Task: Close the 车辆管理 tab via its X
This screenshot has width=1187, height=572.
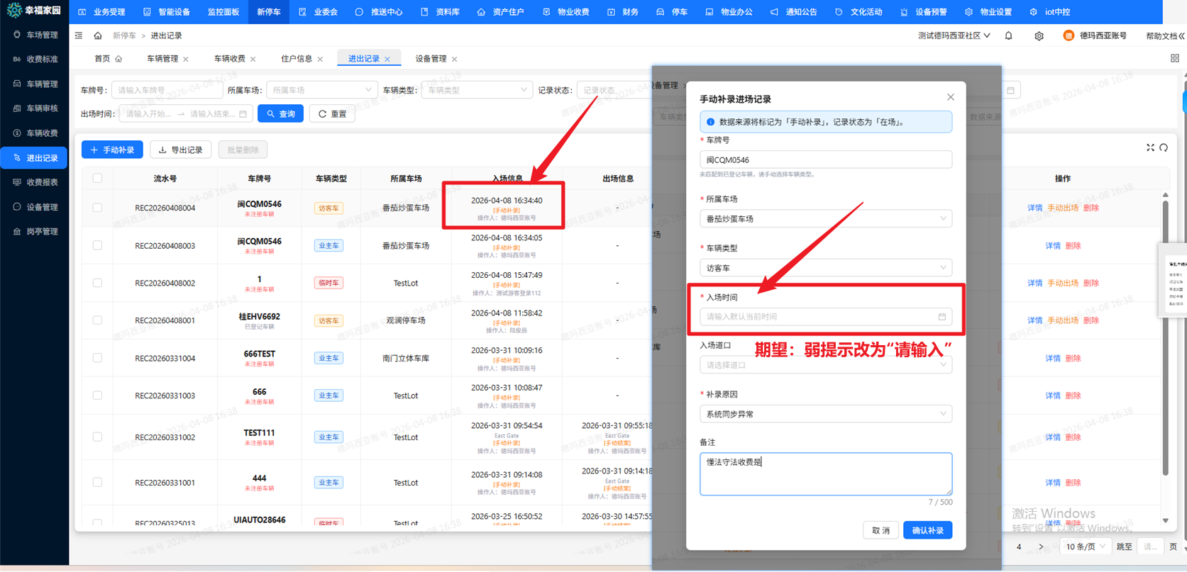Action: (186, 60)
